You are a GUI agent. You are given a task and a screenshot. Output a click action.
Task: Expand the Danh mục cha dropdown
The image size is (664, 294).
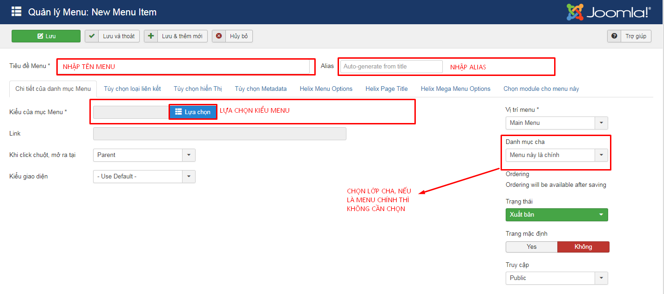point(556,155)
